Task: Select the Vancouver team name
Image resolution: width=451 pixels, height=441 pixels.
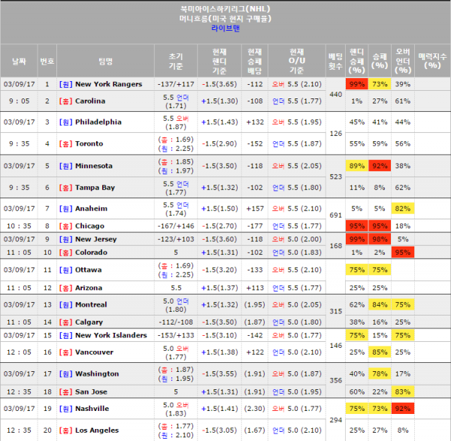Action: pyautogui.click(x=94, y=352)
